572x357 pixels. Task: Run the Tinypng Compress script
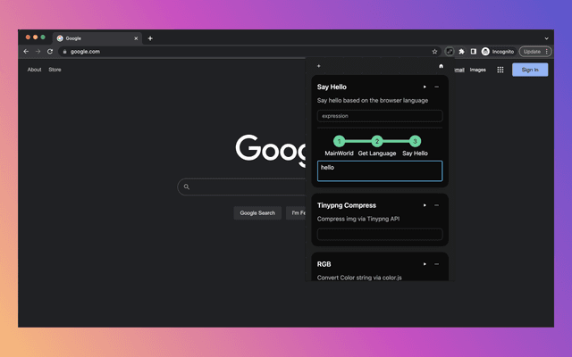coord(425,205)
